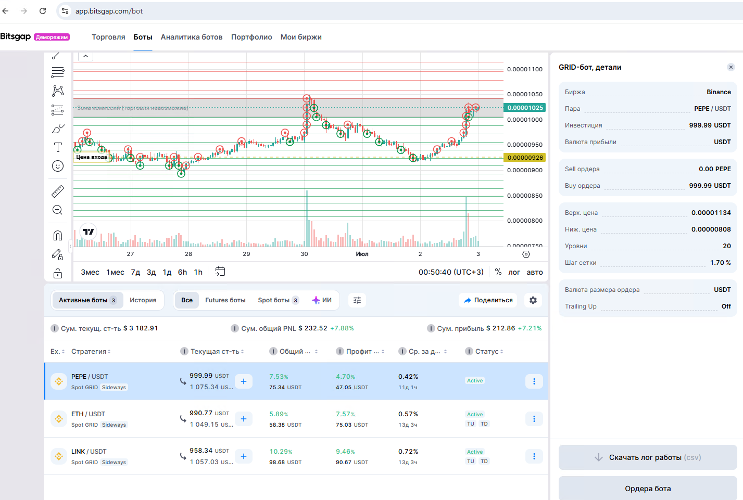Filter by Futures боты
The image size is (743, 500).
[225, 300]
